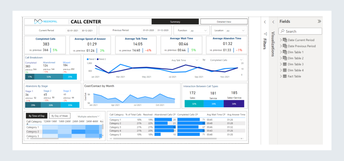Viewport: 344px width, 161px height.
Task: Click the Stage 2 value 45
Action: point(45,94)
